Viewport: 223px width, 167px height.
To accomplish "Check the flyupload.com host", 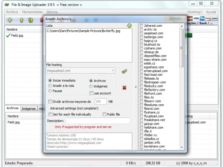I will point(141,116).
